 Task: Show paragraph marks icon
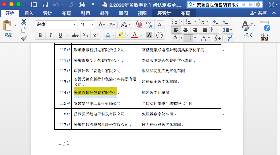tap(229, 38)
